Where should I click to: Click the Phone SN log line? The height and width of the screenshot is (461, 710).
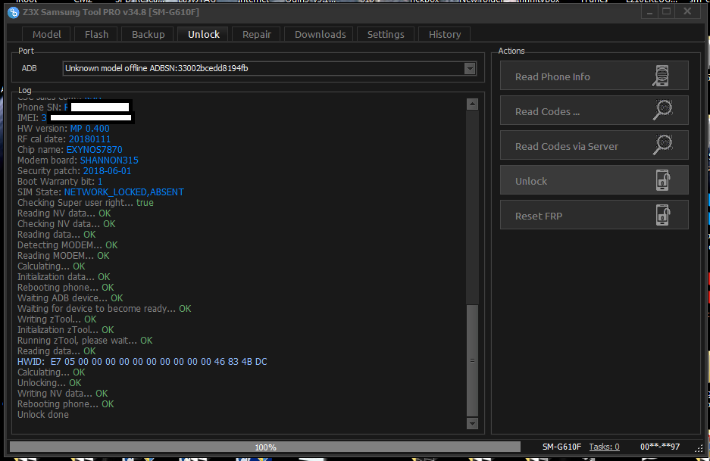[x=74, y=107]
